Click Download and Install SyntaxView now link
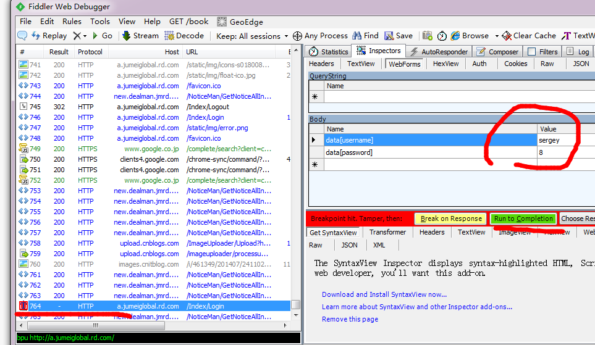The width and height of the screenshot is (595, 345). coord(384,294)
